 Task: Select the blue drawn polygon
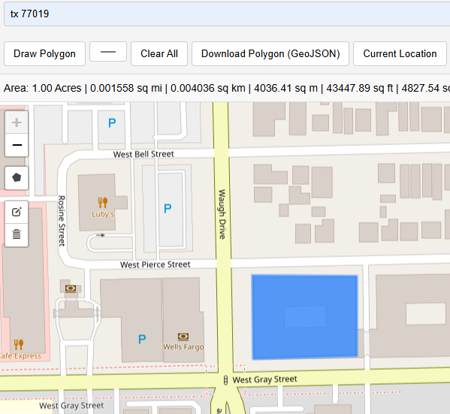(x=305, y=317)
